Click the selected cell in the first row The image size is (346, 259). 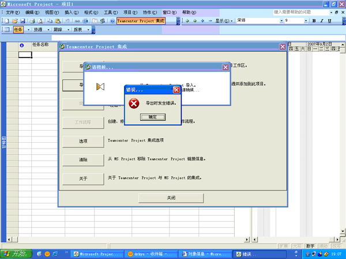25,55
